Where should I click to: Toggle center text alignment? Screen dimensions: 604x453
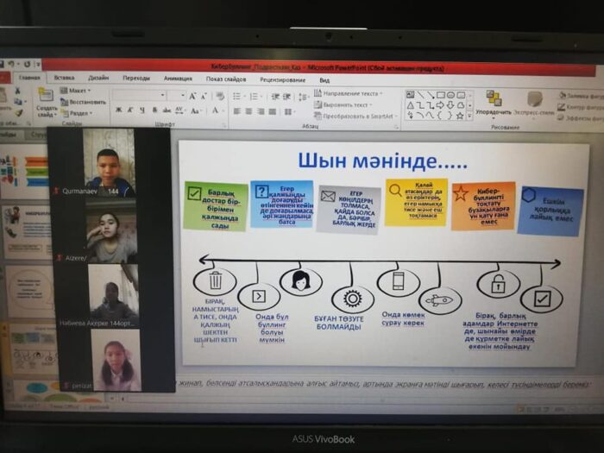tap(248, 111)
